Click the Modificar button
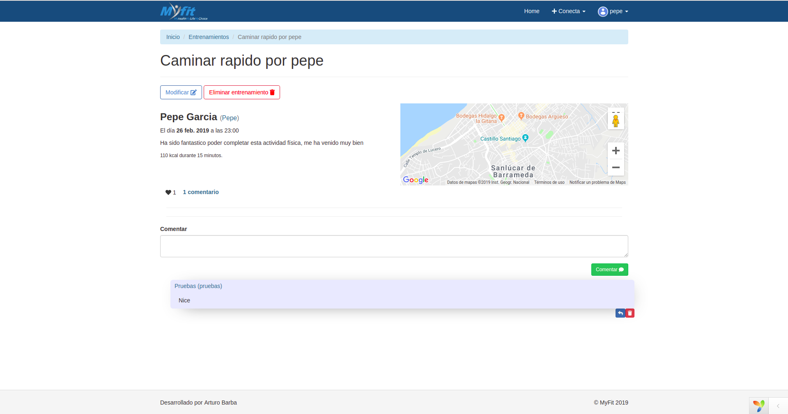 [181, 92]
